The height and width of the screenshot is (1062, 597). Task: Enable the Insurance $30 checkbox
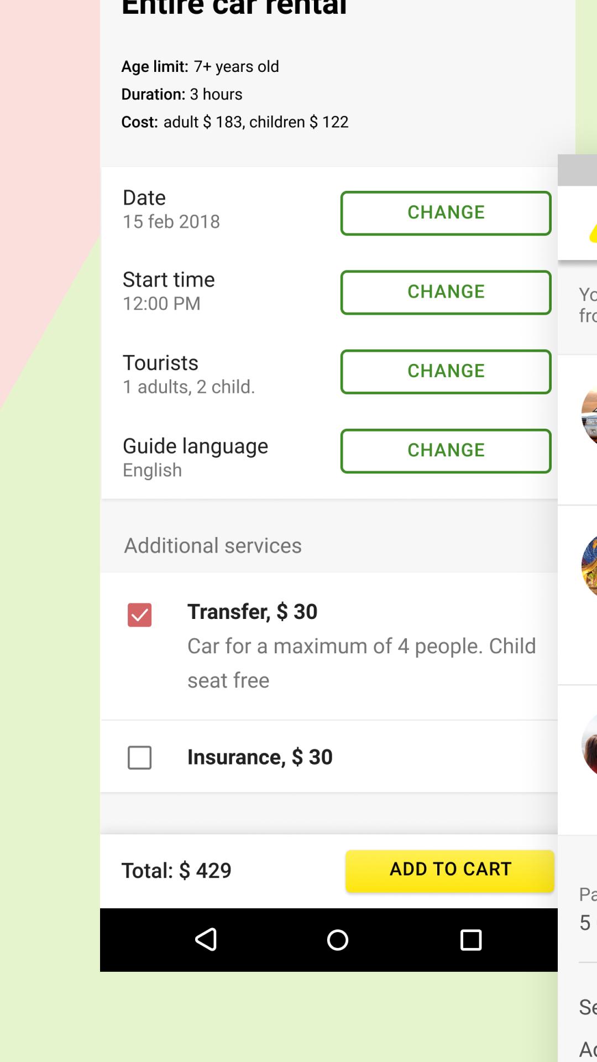(x=139, y=757)
